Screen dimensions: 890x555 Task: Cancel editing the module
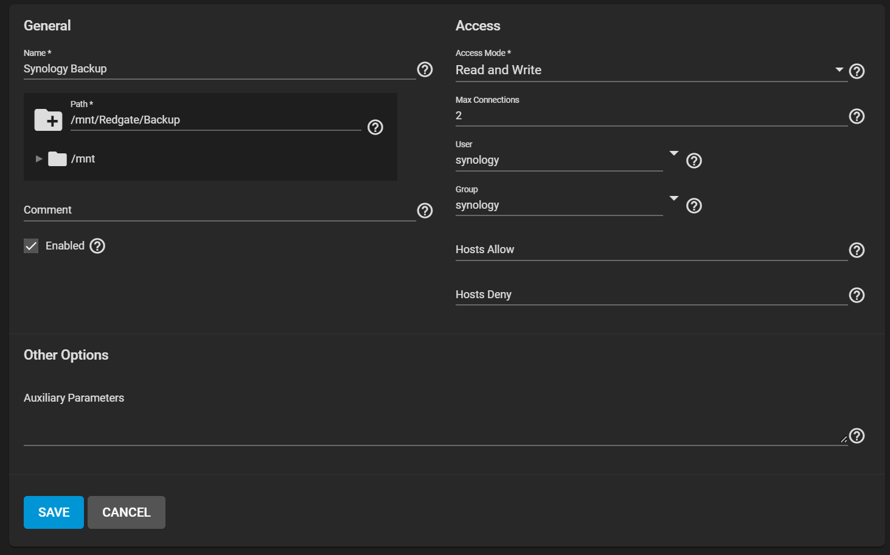(x=127, y=512)
